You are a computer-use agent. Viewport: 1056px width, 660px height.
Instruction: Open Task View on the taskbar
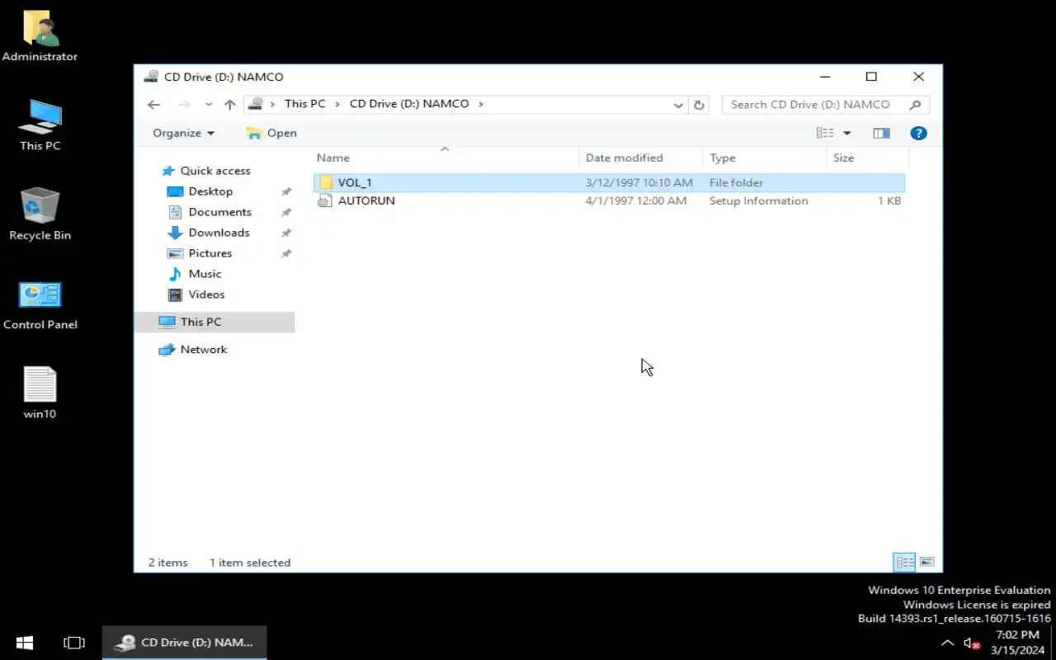74,643
